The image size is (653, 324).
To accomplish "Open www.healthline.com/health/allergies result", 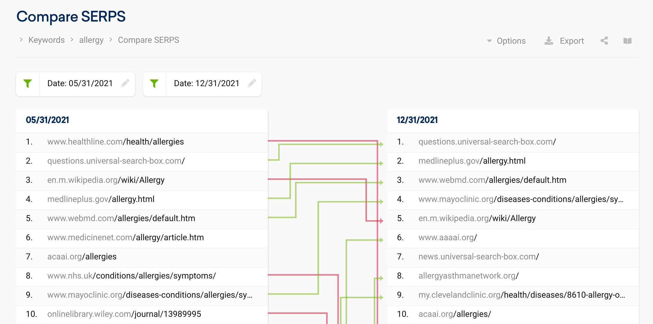I will (116, 142).
